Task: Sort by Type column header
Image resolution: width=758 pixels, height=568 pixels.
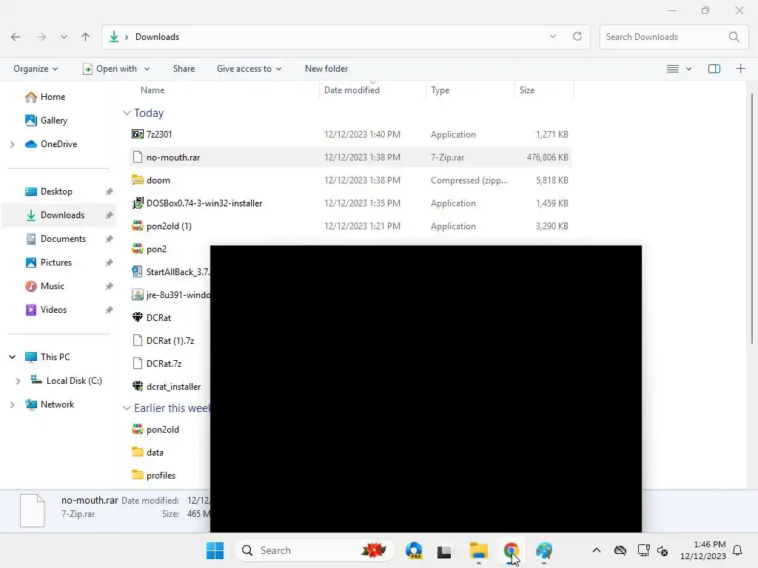Action: coord(440,89)
